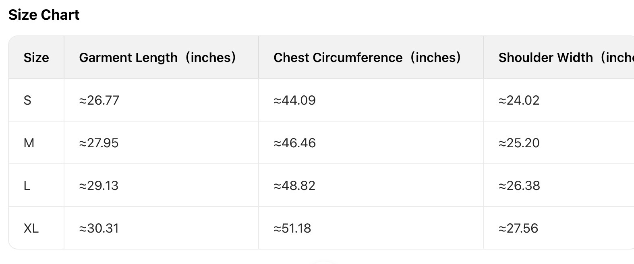This screenshot has width=634, height=264.
Task: Click chest circumference value ≈48.82
Action: [294, 186]
